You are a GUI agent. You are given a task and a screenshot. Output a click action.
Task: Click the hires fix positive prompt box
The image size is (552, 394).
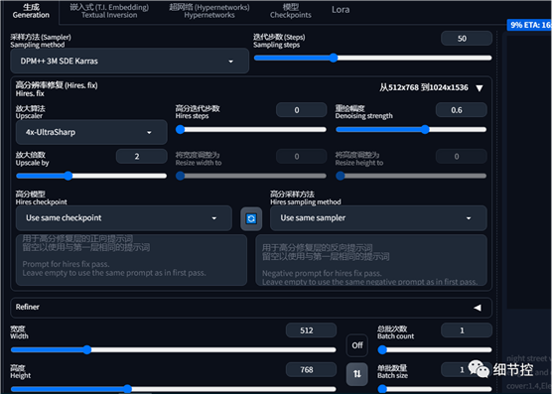[x=131, y=260]
